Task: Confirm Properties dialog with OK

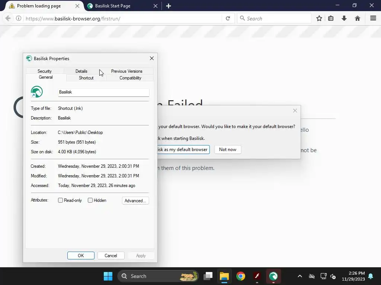Action: 81,255
